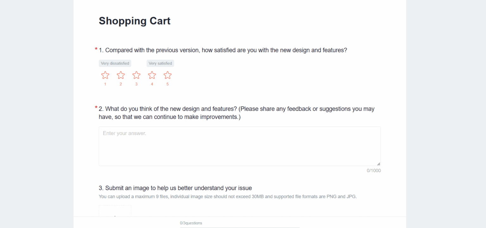Click the red asterisk beside question 2
Screen dimensions: 486x228
coord(96,108)
